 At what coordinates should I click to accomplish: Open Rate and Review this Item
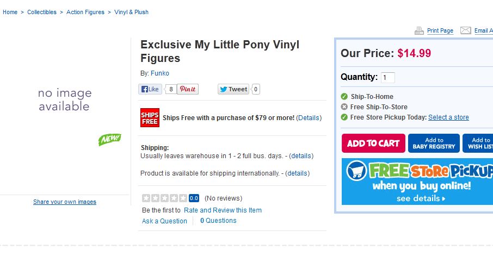(x=223, y=210)
